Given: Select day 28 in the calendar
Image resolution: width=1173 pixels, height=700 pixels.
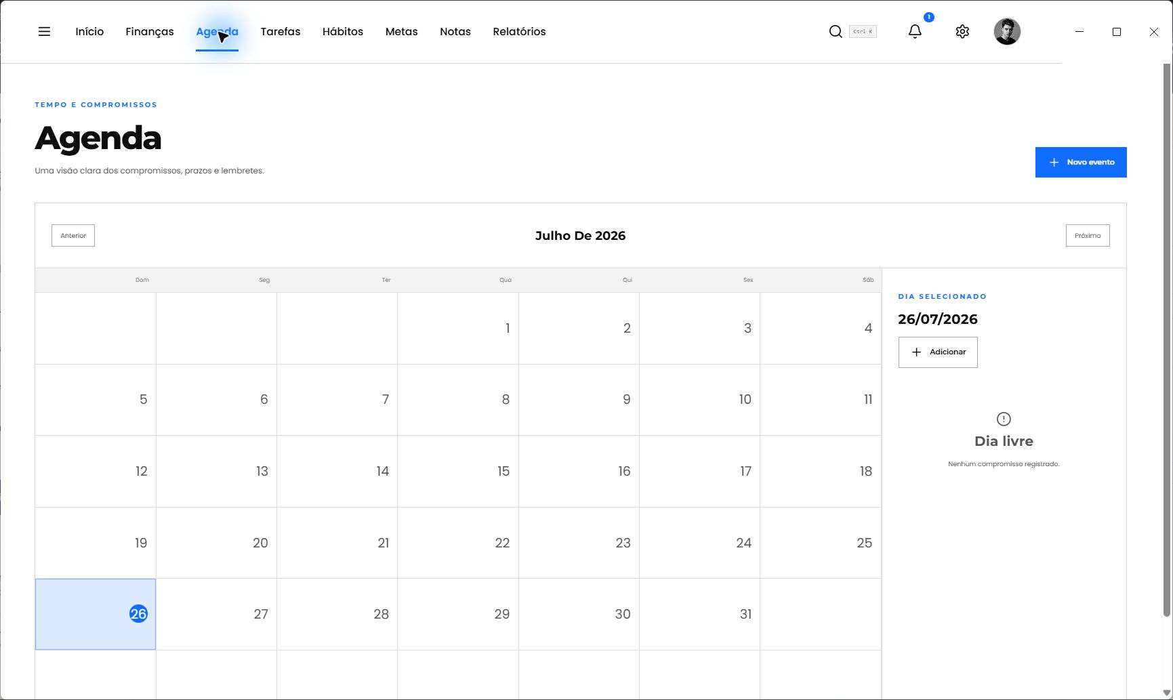Looking at the screenshot, I should [337, 614].
